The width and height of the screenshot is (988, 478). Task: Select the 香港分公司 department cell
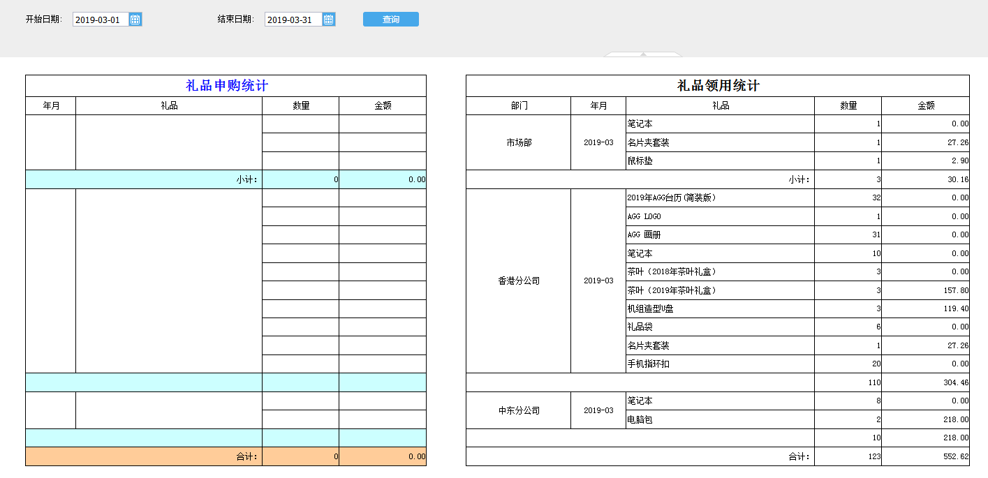point(518,281)
